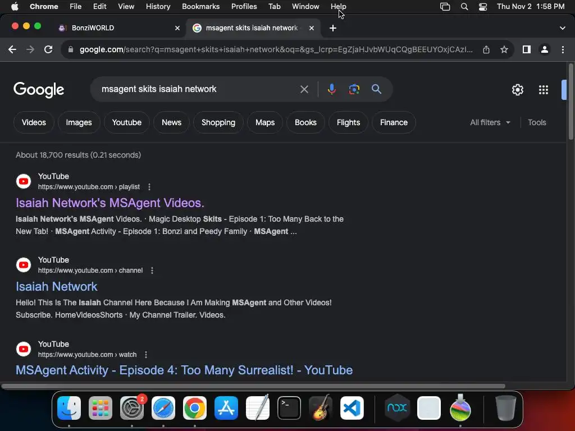Click the address bar URL
This screenshot has height=431, width=575.
[x=276, y=49]
